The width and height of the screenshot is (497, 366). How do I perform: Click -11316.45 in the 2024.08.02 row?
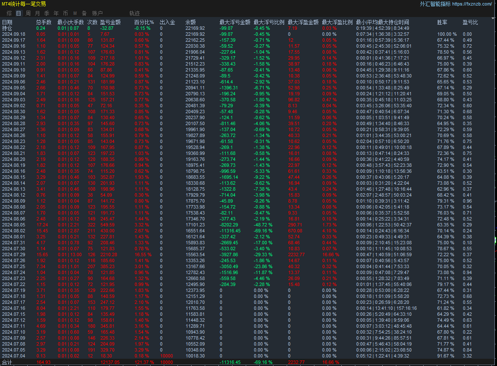click(230, 231)
